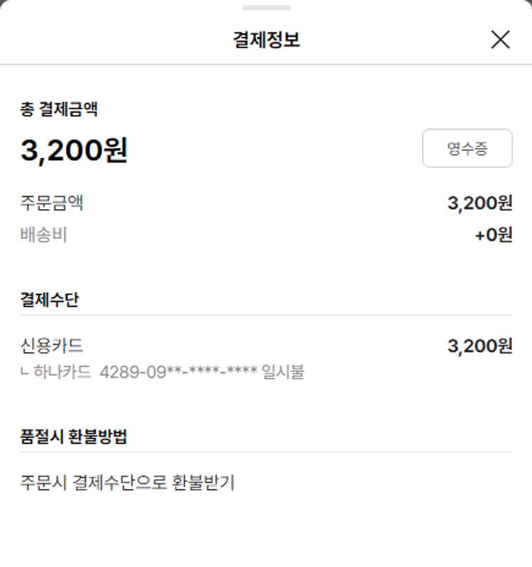532x567 pixels.
Task: Select the 총 결제금액 label
Action: coord(59,109)
